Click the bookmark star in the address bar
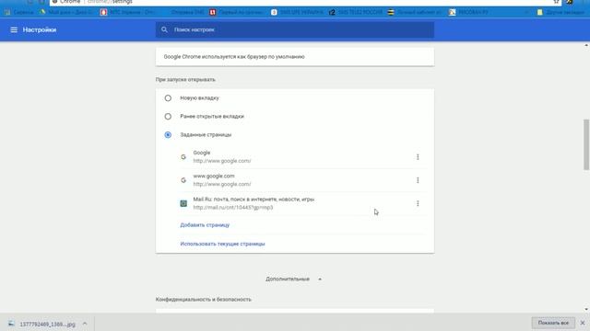This screenshot has width=590, height=331. click(556, 2)
